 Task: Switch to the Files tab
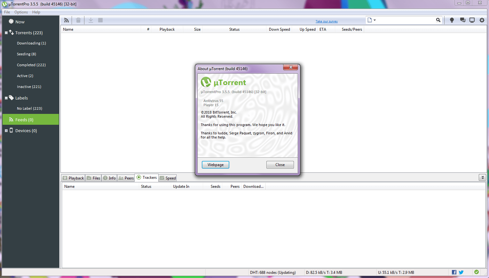pyautogui.click(x=93, y=178)
